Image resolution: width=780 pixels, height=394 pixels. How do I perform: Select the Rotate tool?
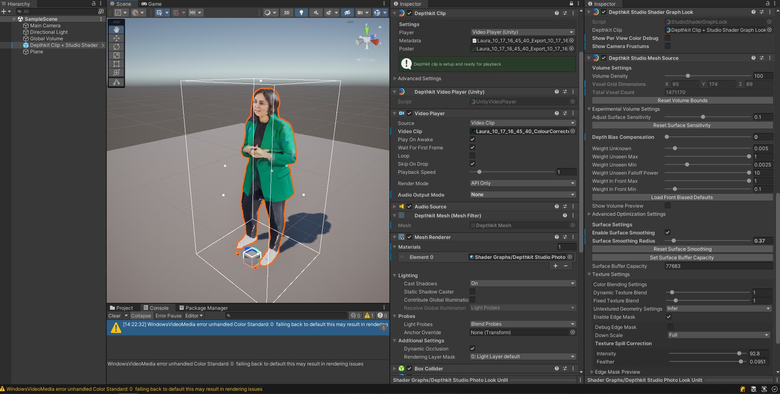116,47
